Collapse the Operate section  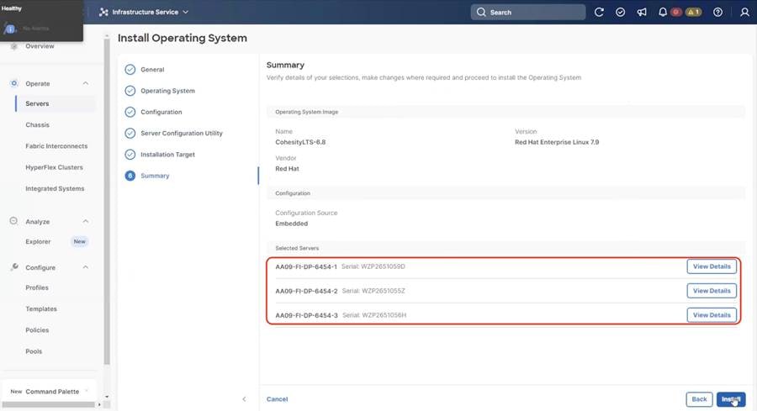86,84
